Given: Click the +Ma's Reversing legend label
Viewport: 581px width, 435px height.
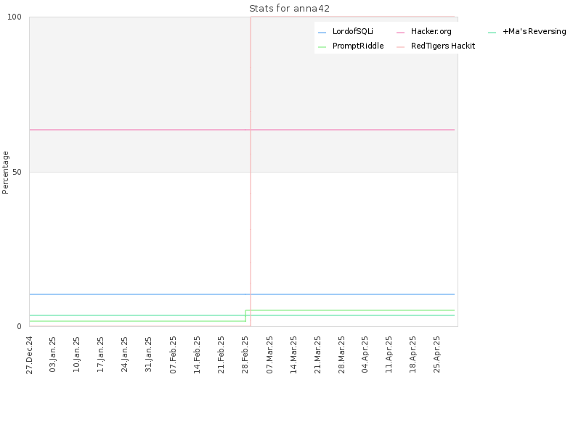Looking at the screenshot, I should [535, 31].
